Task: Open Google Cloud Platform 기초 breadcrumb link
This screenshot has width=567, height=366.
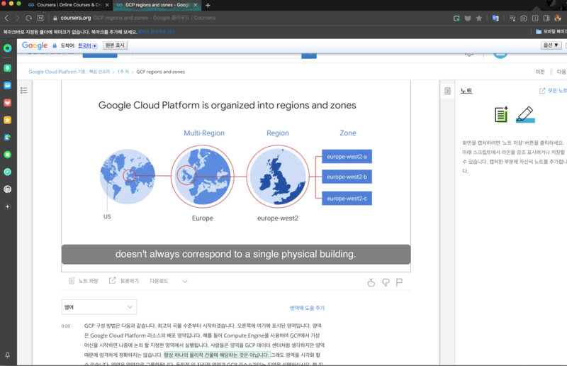Action: click(69, 72)
